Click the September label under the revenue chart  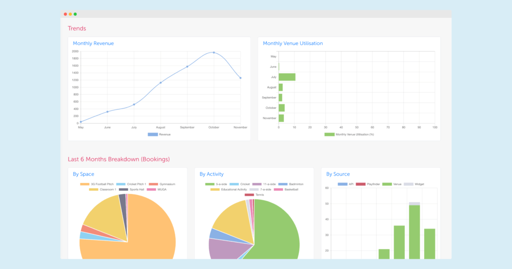tap(187, 127)
